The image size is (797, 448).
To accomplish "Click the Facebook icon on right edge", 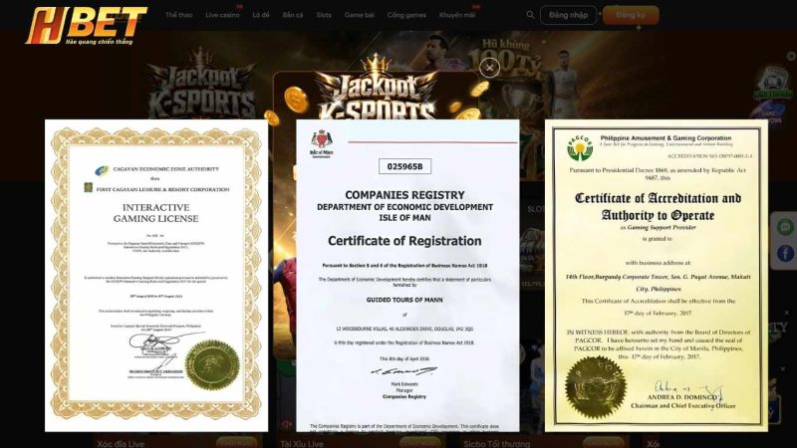I will [x=785, y=253].
